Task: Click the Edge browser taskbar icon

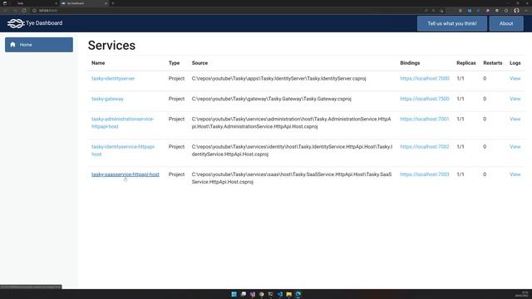Action: [298, 294]
